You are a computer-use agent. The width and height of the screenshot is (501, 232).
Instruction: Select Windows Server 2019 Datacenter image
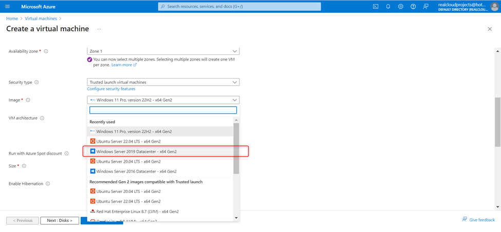pyautogui.click(x=160, y=151)
